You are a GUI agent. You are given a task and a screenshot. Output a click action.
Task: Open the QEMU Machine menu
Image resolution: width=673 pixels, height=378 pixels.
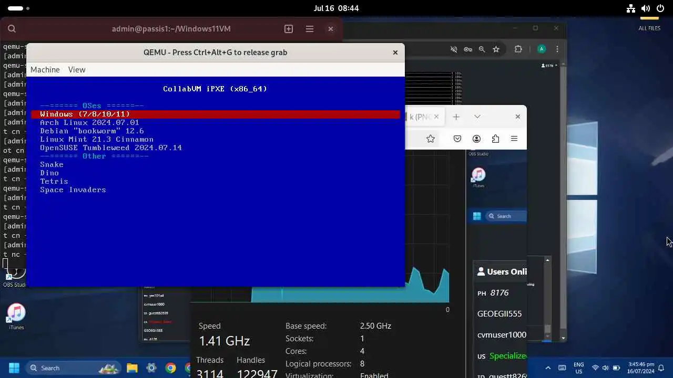pos(45,69)
